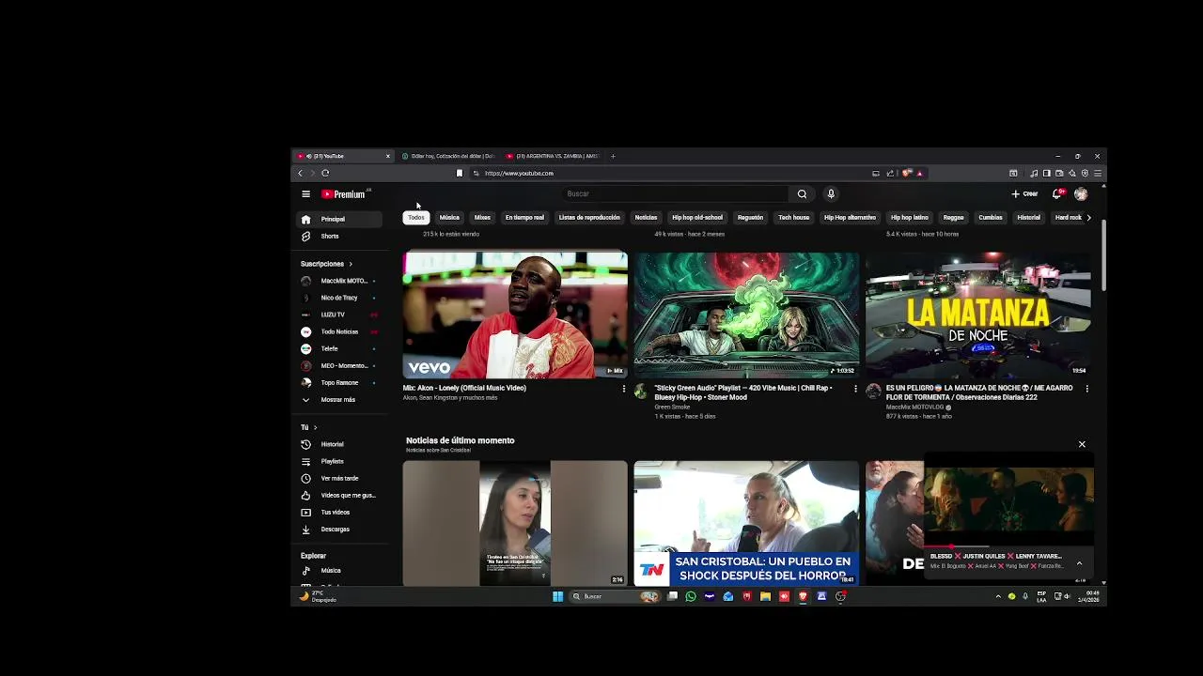Click into the Buscar search field
This screenshot has width=1203, height=676.
(675, 194)
